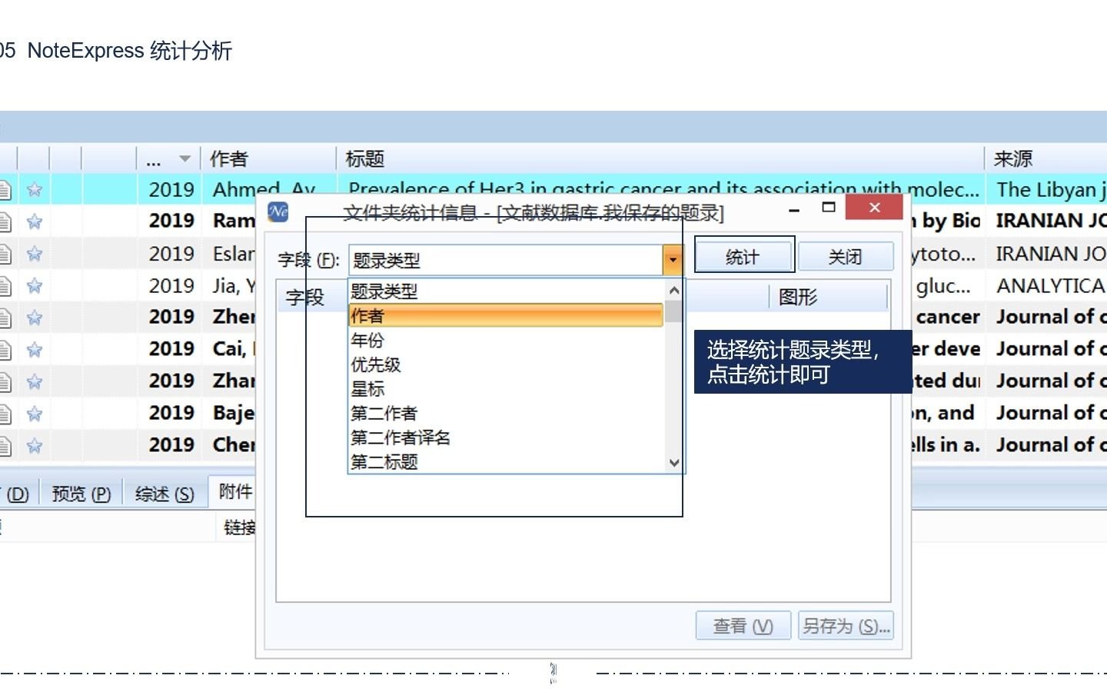This screenshot has height=692, width=1107.
Task: Choose 年份 from the field list
Action: 505,340
